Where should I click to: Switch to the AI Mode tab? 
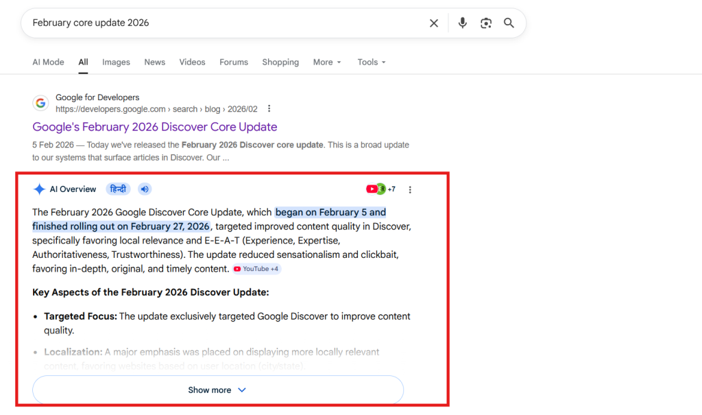pyautogui.click(x=48, y=62)
